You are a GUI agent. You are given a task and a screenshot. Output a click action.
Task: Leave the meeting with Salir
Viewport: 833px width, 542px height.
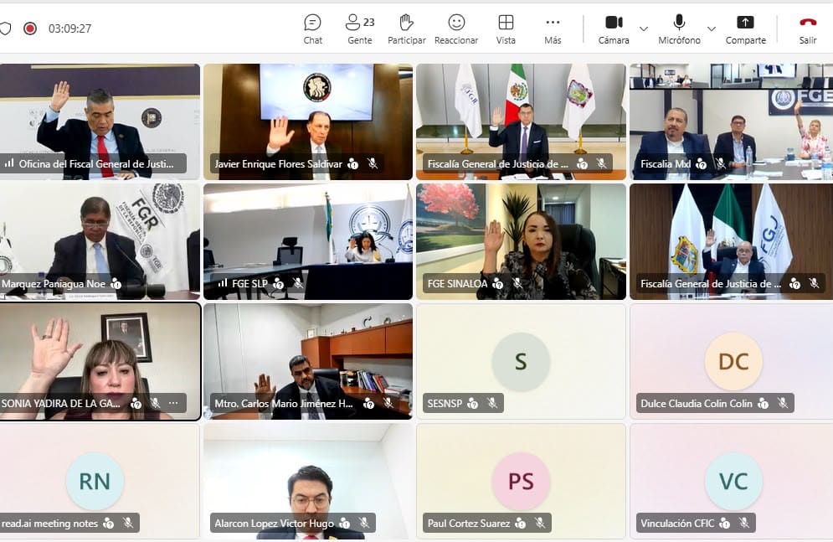808,29
